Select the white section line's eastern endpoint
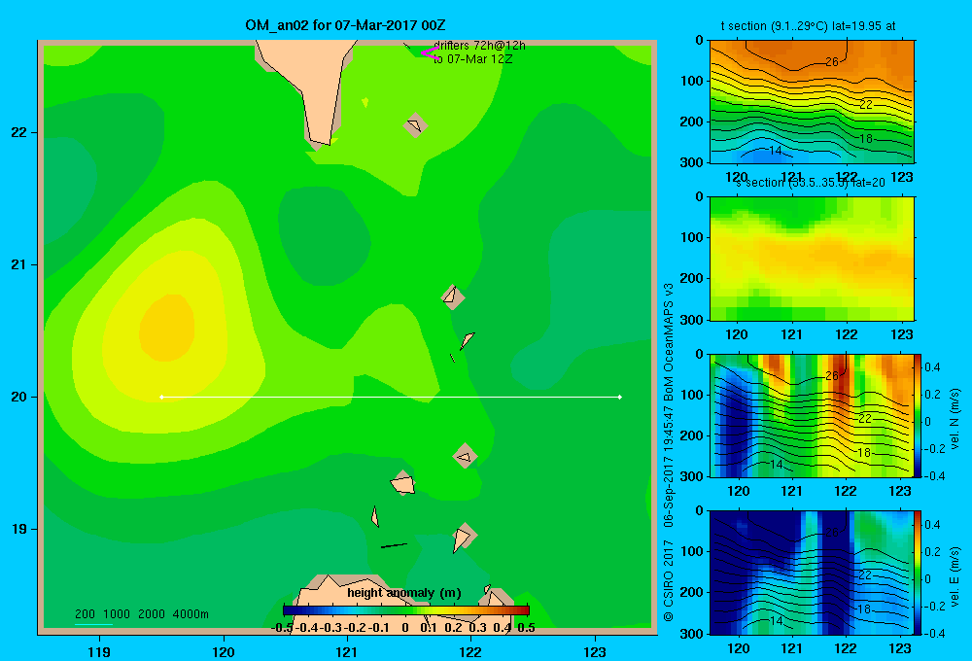 click(620, 397)
